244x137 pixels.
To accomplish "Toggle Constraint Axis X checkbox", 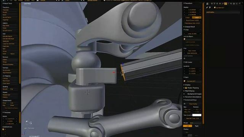I will [3, 129].
